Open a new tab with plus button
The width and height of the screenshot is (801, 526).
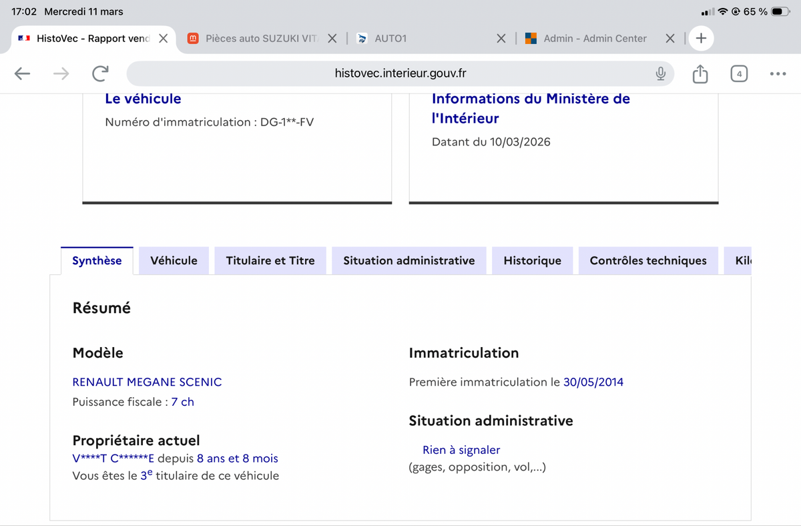(701, 38)
